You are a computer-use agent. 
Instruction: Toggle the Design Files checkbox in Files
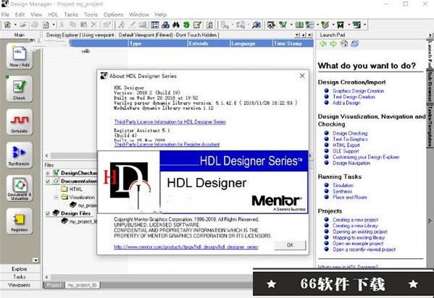pyautogui.click(x=48, y=213)
